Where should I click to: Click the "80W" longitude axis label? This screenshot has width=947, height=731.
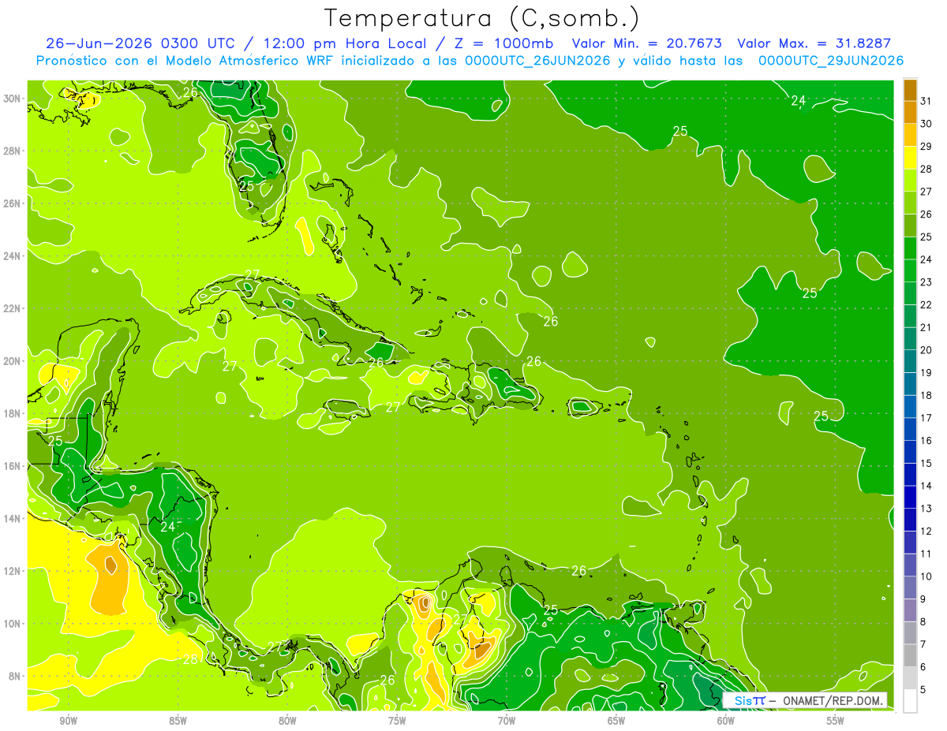pos(287,720)
